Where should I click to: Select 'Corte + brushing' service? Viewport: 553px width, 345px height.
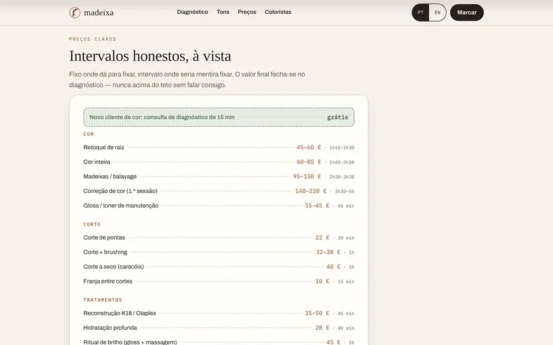(105, 252)
